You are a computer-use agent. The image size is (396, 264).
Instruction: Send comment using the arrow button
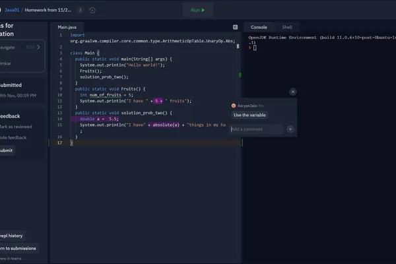click(290, 129)
